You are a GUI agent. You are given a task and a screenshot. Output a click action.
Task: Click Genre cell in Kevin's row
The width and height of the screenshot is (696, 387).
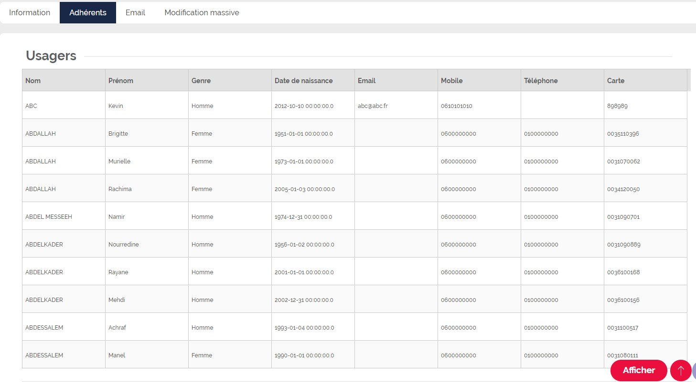pos(230,106)
